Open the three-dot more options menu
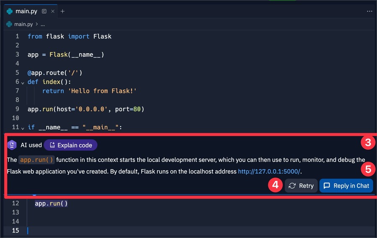 369,11
